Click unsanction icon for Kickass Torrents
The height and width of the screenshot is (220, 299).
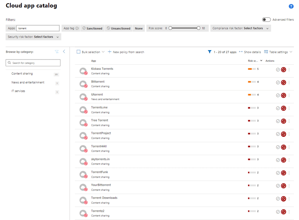pos(283,69)
